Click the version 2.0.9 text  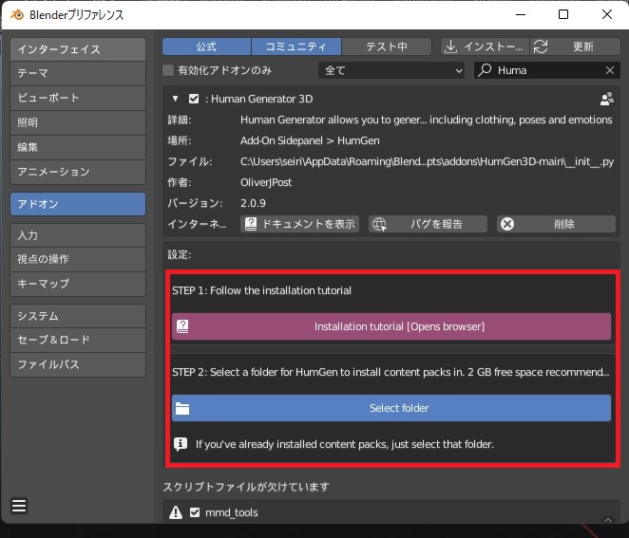[253, 203]
